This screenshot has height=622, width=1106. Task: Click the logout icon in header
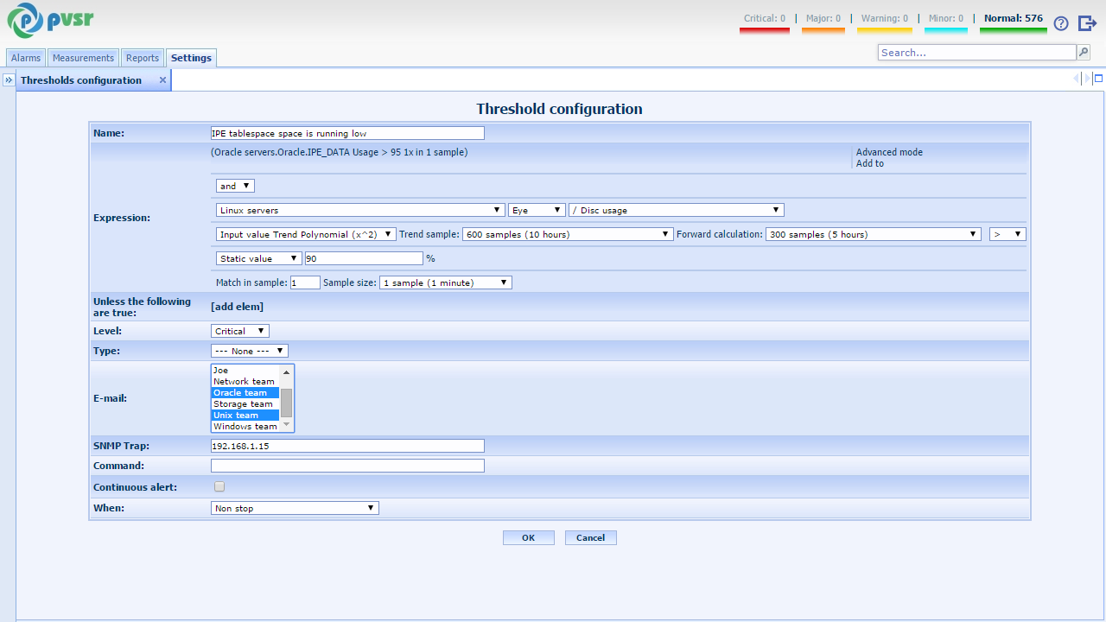tap(1087, 23)
